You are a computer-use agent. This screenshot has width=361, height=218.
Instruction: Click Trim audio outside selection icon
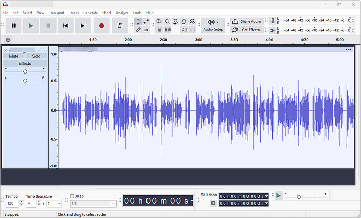tap(159, 30)
